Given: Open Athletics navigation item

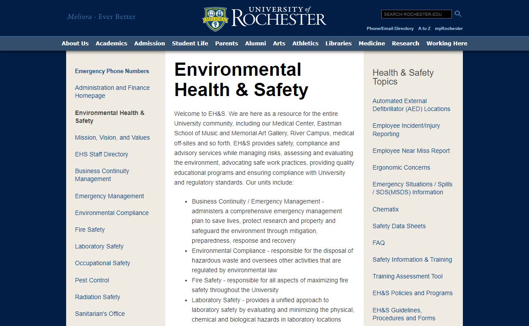Looking at the screenshot, I should [305, 43].
